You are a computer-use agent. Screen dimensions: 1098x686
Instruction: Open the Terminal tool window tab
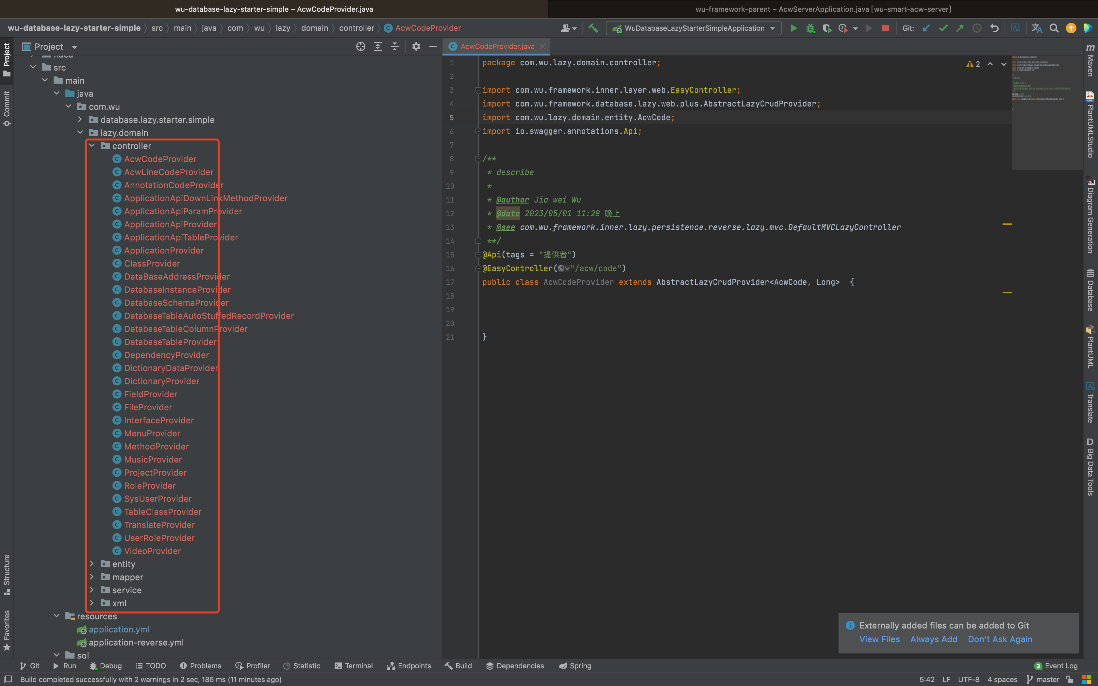tap(354, 666)
